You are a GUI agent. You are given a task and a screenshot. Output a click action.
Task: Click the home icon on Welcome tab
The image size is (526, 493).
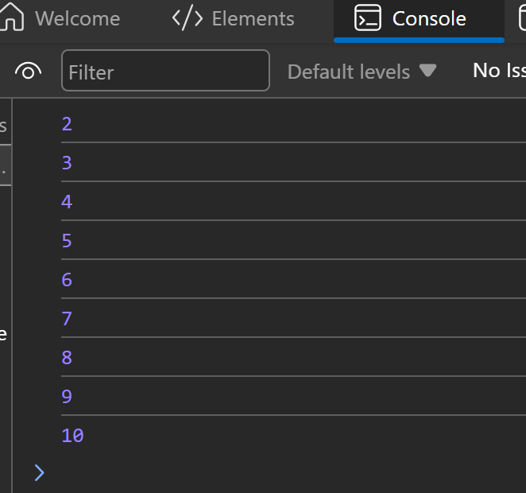click(12, 18)
